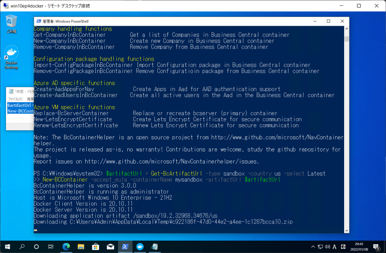Click 'Docker Client Version is 20.10.11' line

coord(83,204)
